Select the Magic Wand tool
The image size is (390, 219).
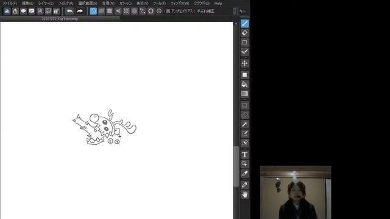pos(245,124)
